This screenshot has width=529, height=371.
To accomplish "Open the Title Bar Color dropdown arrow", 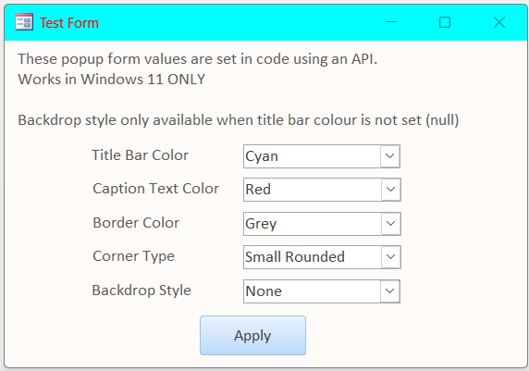I will pyautogui.click(x=389, y=156).
